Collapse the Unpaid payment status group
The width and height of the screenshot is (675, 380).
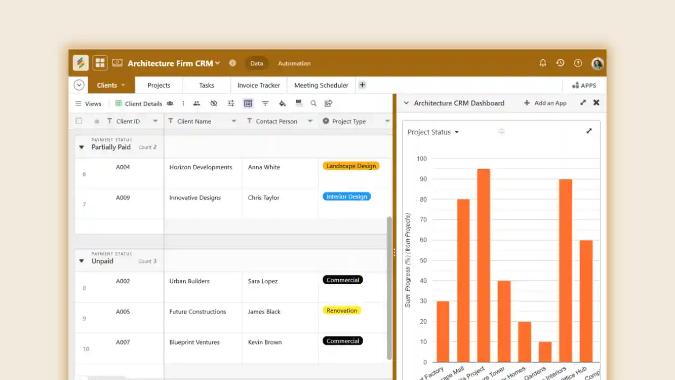pos(82,261)
